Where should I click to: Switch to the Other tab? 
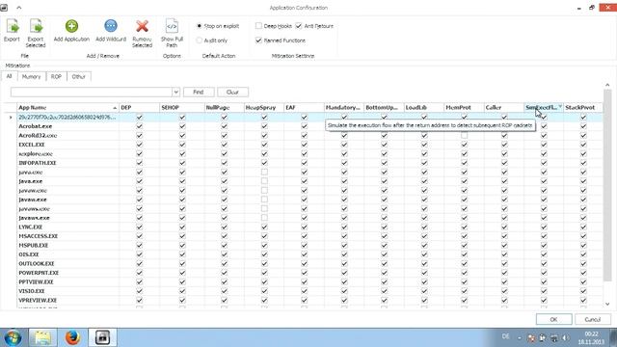point(79,77)
